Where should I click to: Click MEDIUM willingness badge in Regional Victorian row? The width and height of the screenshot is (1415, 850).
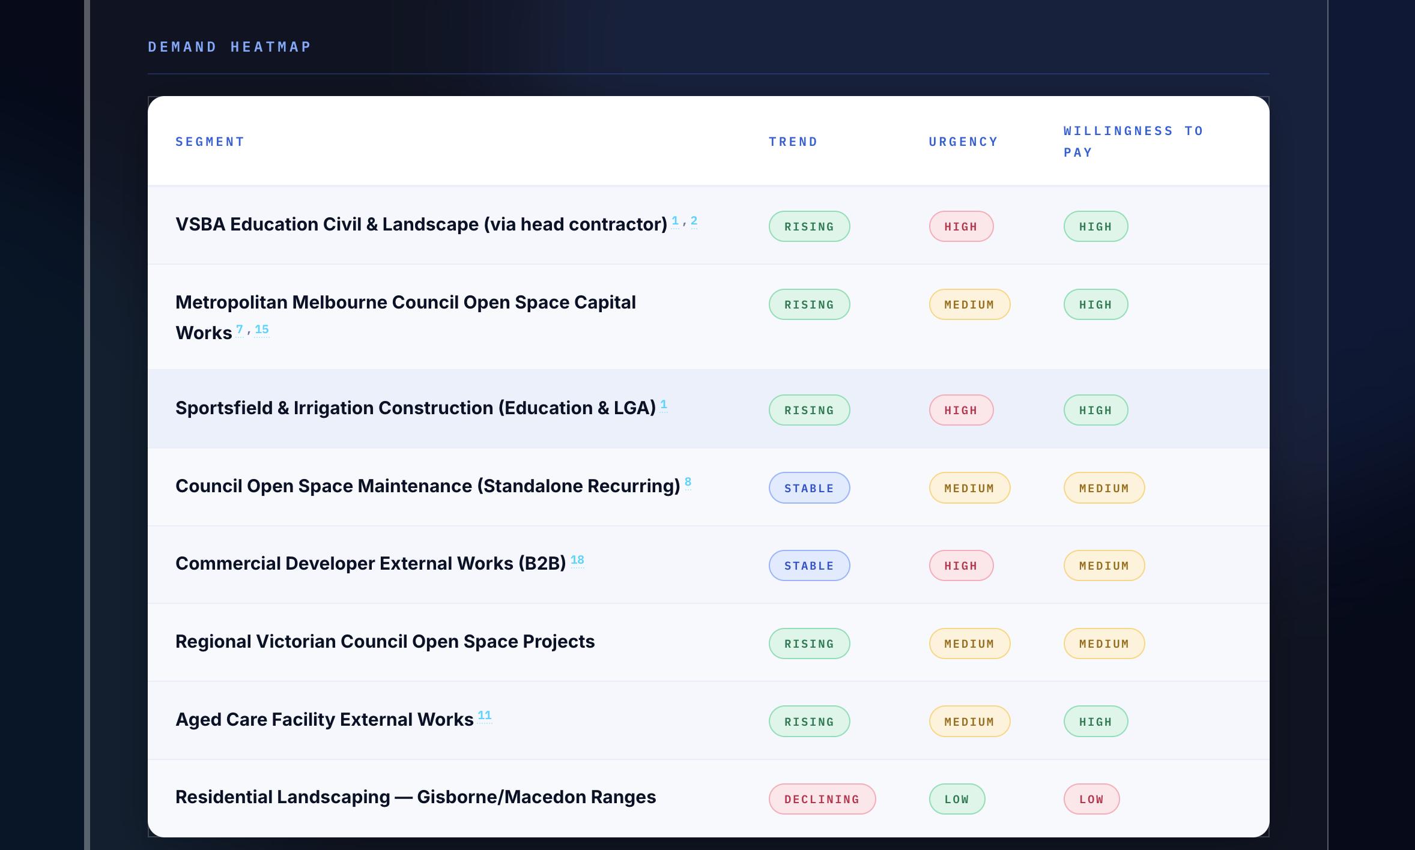[1104, 644]
